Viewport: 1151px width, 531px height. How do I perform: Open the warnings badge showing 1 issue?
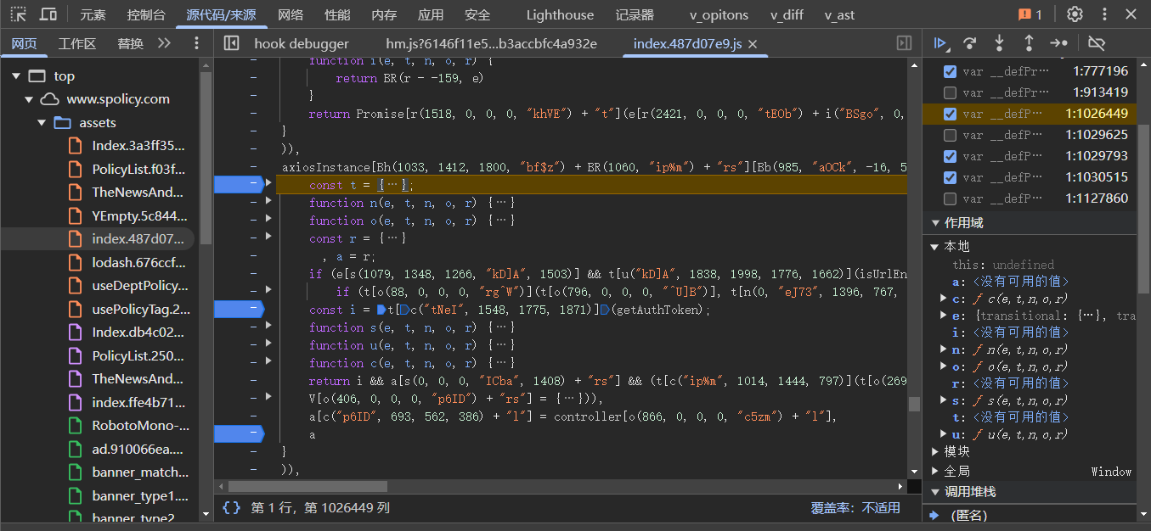tap(1030, 14)
